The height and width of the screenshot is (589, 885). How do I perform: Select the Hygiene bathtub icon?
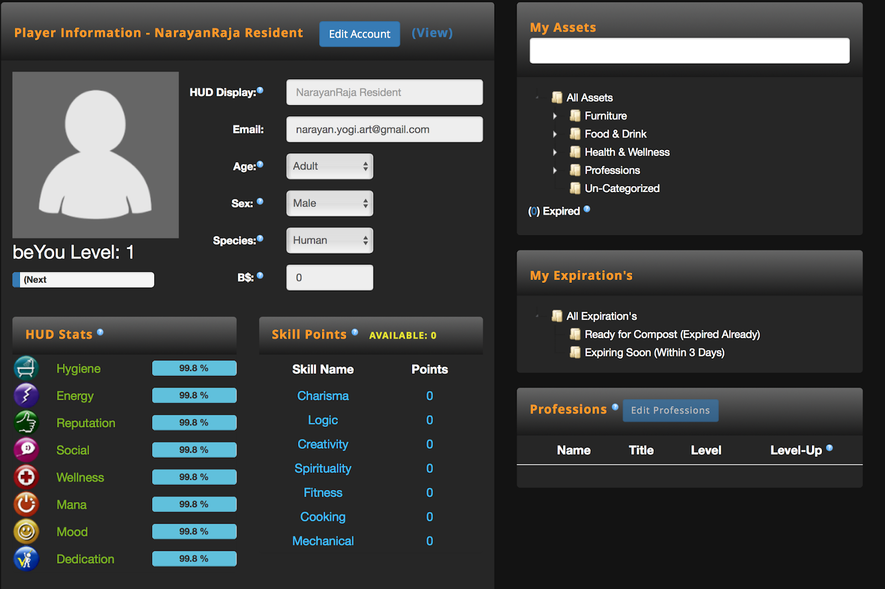click(26, 368)
